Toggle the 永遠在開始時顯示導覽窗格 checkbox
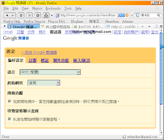The width and height of the screenshot is (164, 140). pos(10,119)
